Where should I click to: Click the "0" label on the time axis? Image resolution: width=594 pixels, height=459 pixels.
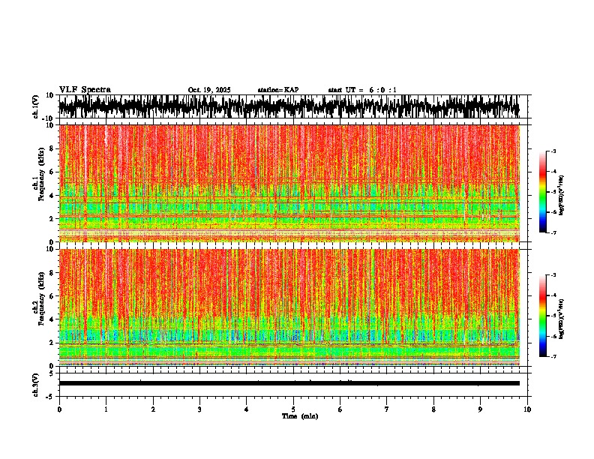[x=59, y=409]
